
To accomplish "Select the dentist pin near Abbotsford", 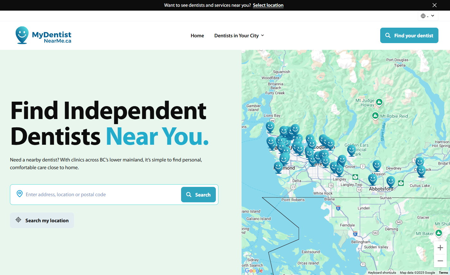I will click(x=390, y=181).
